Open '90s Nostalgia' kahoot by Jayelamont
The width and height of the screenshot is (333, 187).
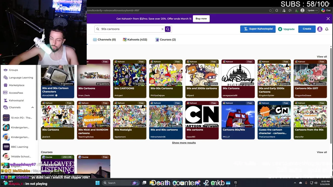130,120
